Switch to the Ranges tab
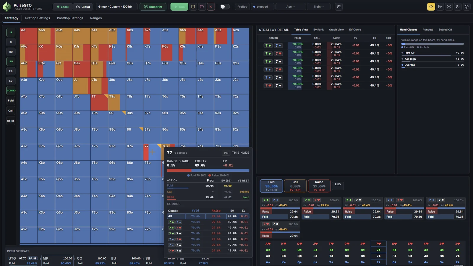473x266 pixels. point(96,18)
